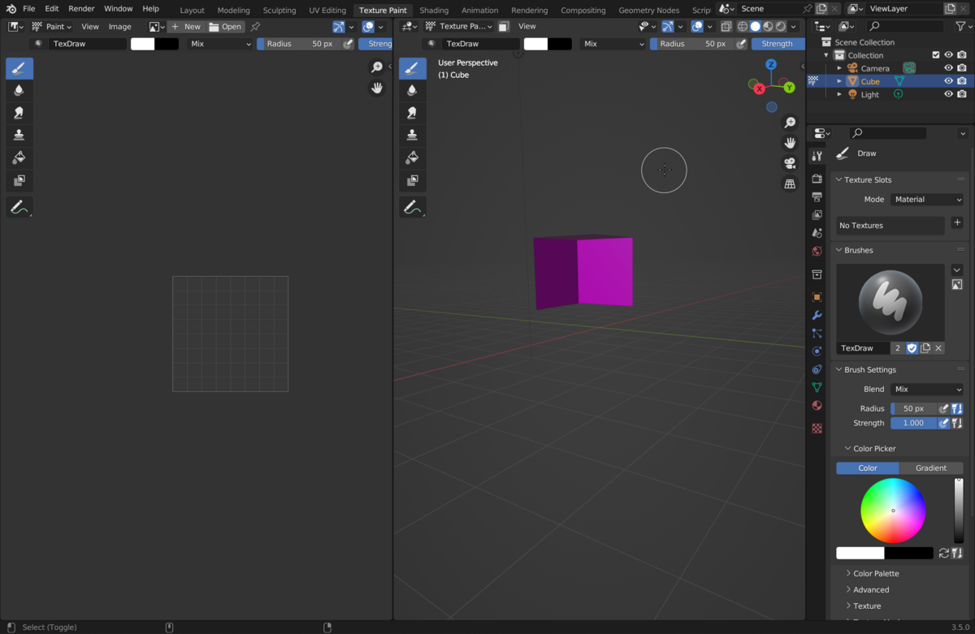Toggle X-ray button in 3D viewport header
The image size is (975, 634).
[726, 27]
